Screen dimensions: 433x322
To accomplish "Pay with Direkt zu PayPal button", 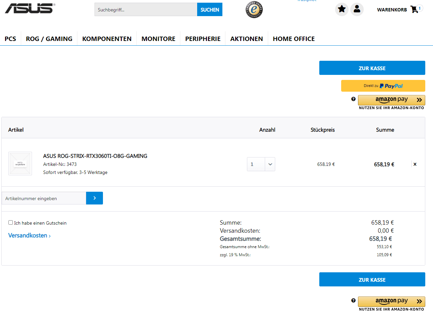I will 383,86.
